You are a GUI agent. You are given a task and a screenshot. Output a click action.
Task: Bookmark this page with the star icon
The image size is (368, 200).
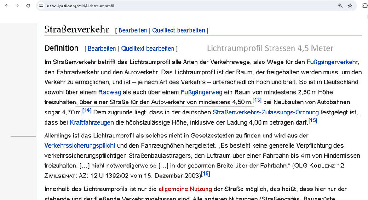pos(350,6)
